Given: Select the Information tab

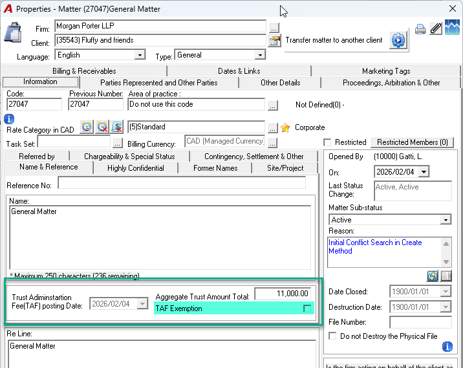Looking at the screenshot, I should 41,81.
